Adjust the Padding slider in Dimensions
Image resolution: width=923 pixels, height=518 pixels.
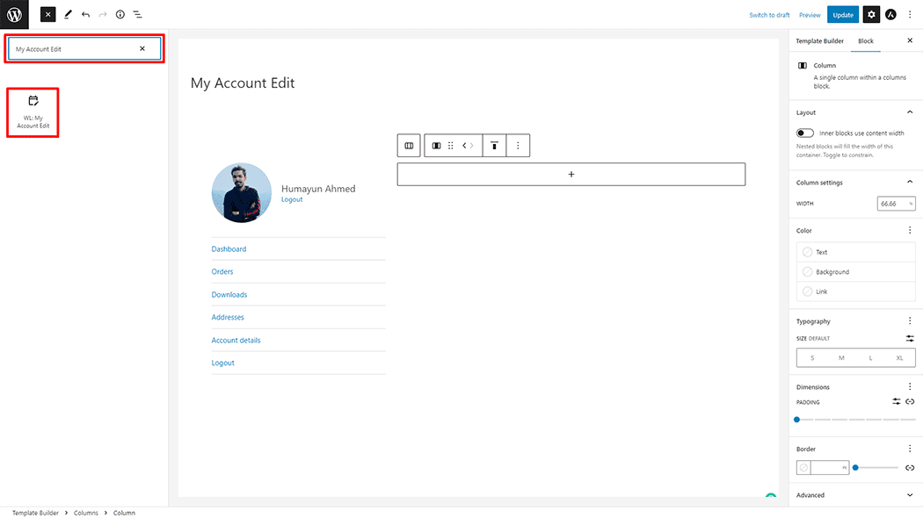point(796,419)
